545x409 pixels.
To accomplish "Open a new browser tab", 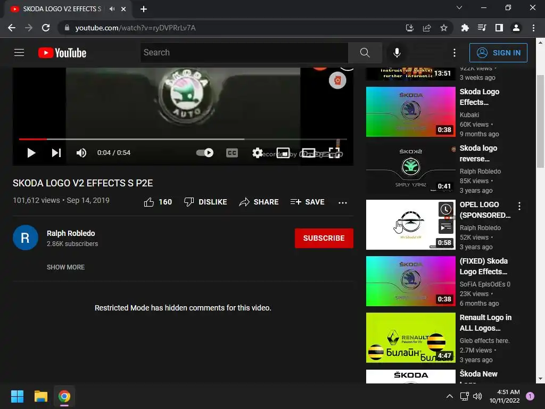I will point(144,9).
